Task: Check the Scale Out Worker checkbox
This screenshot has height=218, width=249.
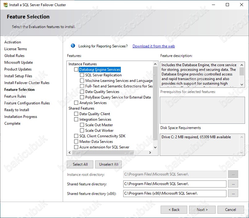Action: pyautogui.click(x=82, y=131)
